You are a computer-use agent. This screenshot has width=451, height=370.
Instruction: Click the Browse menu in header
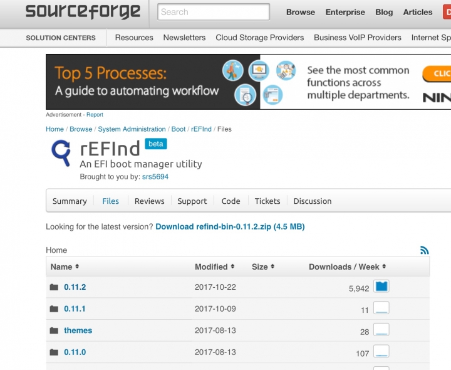tap(301, 12)
